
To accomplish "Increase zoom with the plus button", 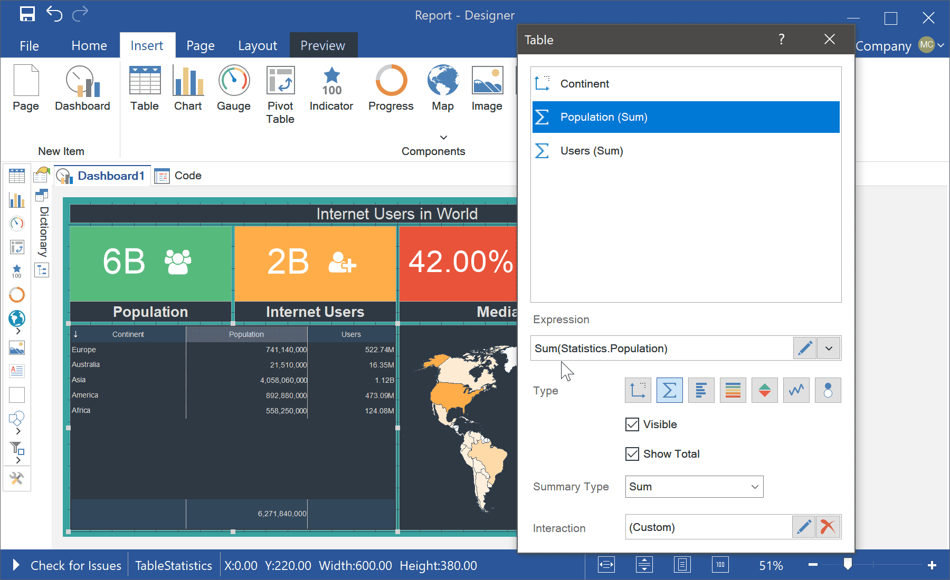I will click(x=932, y=565).
